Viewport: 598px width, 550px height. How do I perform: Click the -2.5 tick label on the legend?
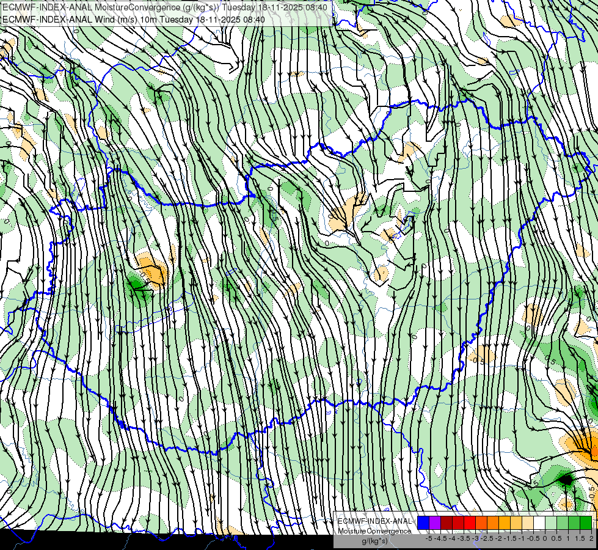pyautogui.click(x=487, y=538)
